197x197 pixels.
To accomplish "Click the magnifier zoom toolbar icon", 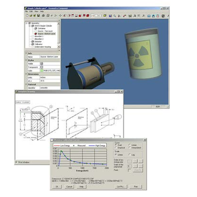I will [115, 16].
